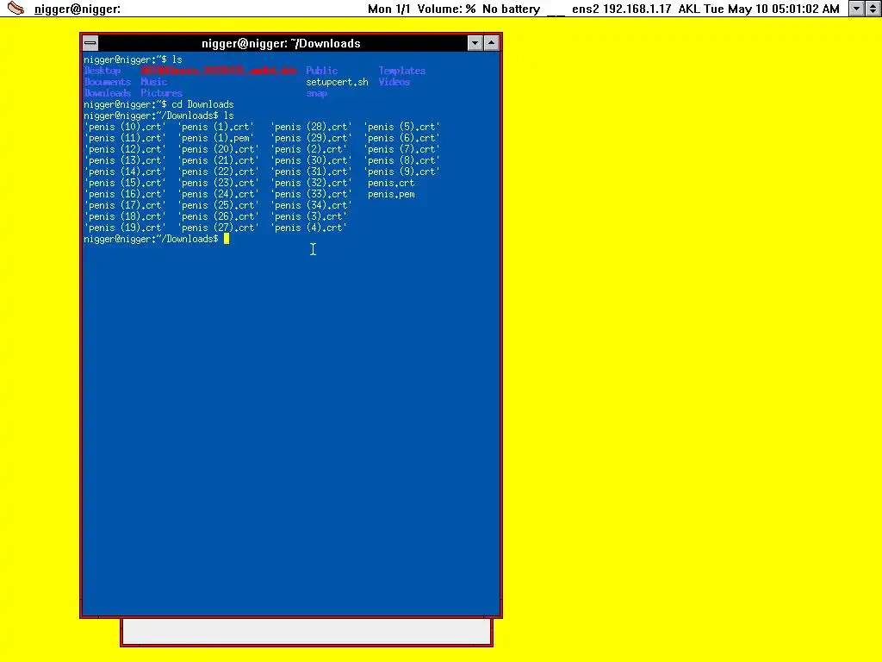Screen dimensions: 882x662
Task: Click the down-arrow button in the top panel
Action: (x=857, y=9)
